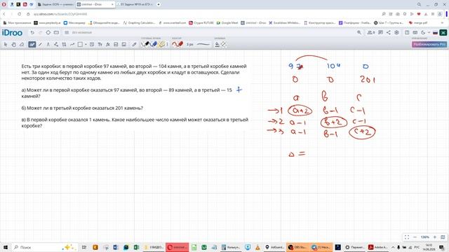The image size is (449, 252).
Task: Select the highlighted freehand pen tool
Action: (x=32, y=44)
